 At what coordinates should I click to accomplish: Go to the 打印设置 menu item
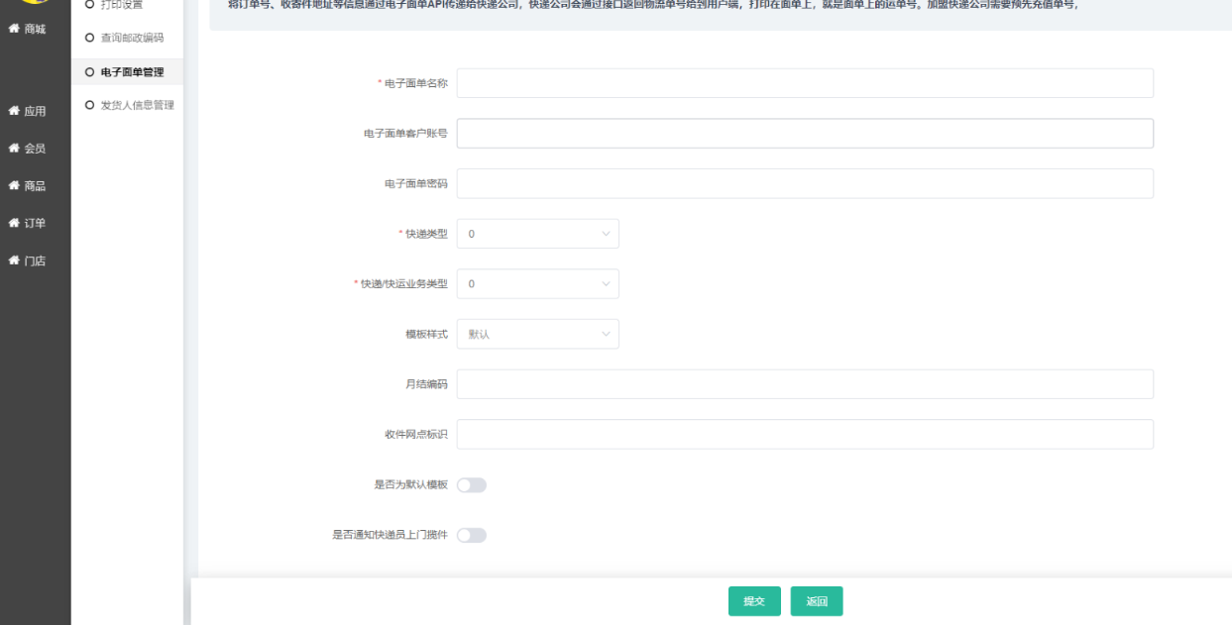tap(124, 5)
